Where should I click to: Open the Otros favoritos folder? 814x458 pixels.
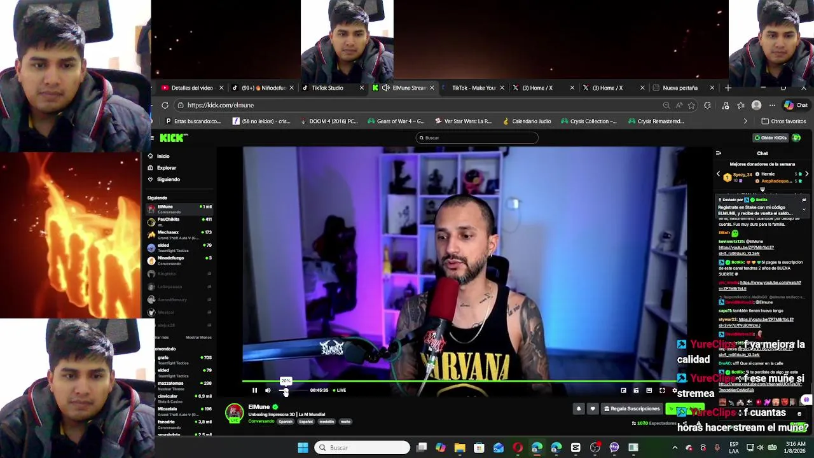coord(783,121)
